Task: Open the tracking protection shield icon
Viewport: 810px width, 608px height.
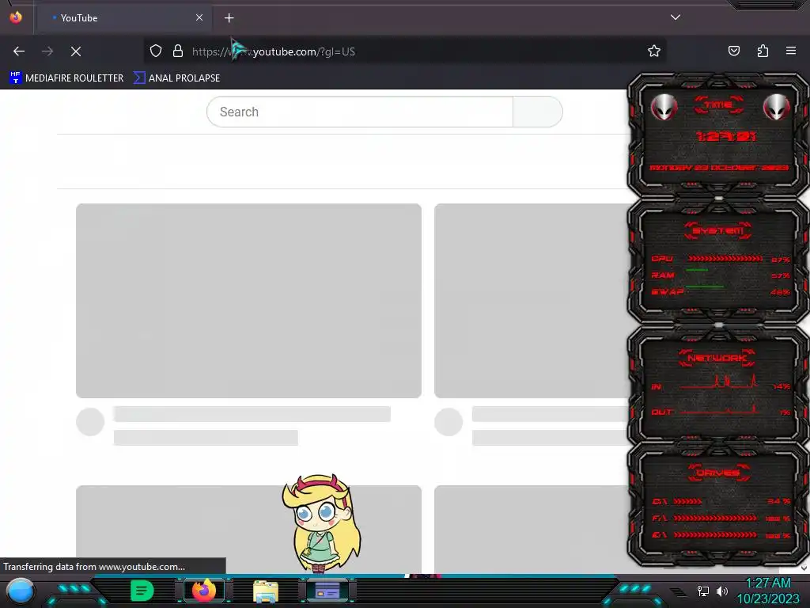Action: coord(156,51)
